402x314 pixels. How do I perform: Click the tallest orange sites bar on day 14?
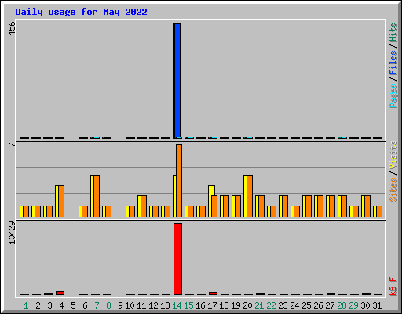[179, 181]
